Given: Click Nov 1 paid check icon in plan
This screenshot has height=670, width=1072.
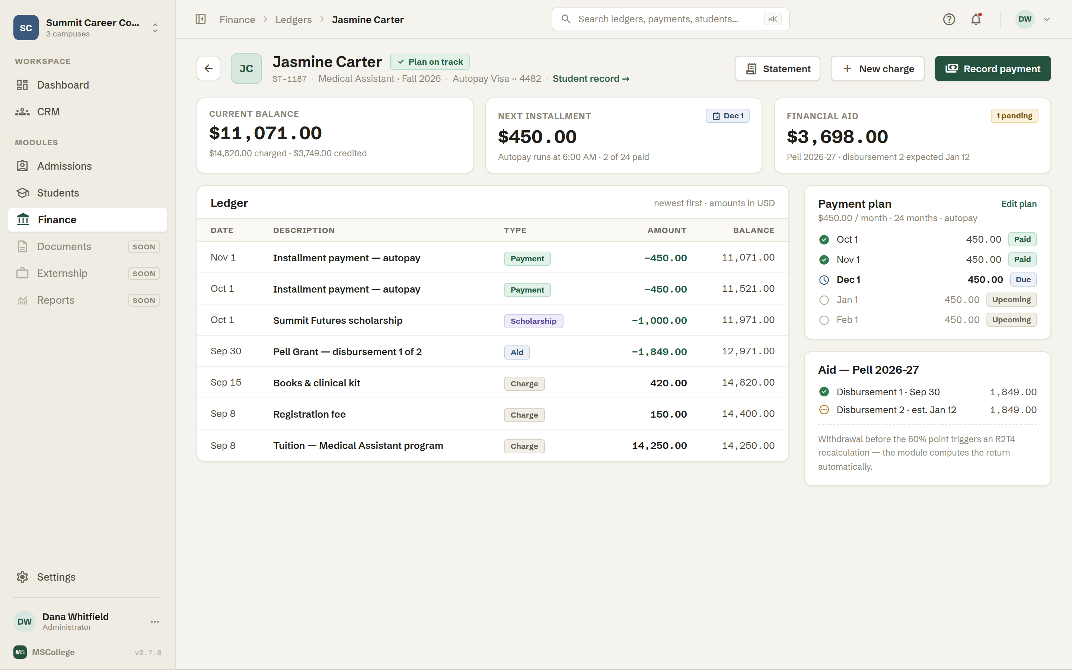Looking at the screenshot, I should tap(824, 260).
